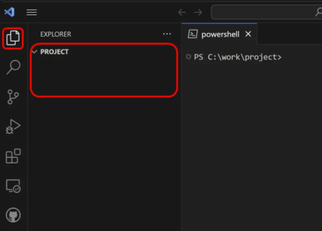This screenshot has width=322, height=231.
Task: Click the circle marker beside the PS prompt
Action: pyautogui.click(x=189, y=57)
